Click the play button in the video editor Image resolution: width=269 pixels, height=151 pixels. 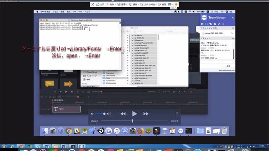pyautogui.click(x=66, y=91)
